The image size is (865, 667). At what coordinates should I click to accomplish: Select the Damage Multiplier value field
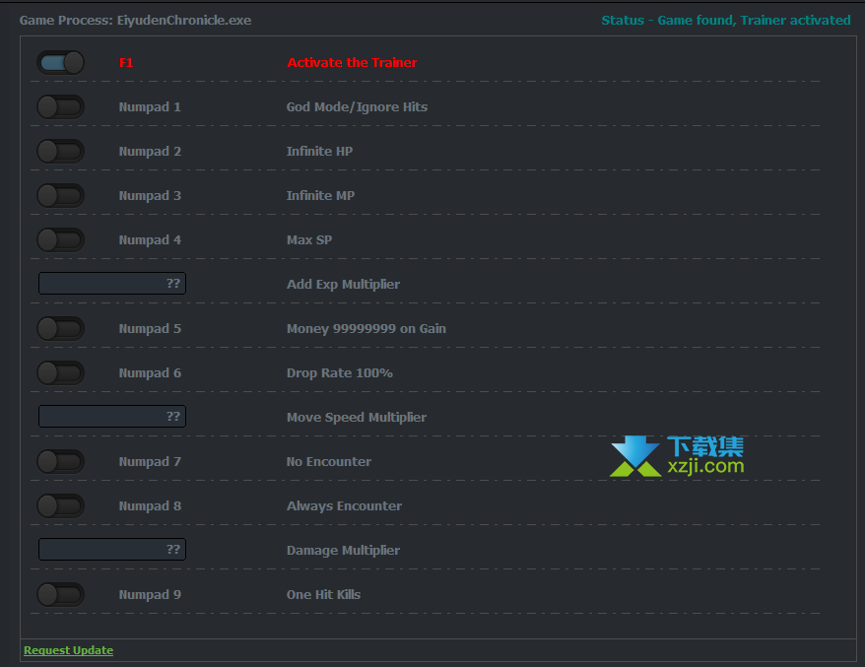pos(111,550)
